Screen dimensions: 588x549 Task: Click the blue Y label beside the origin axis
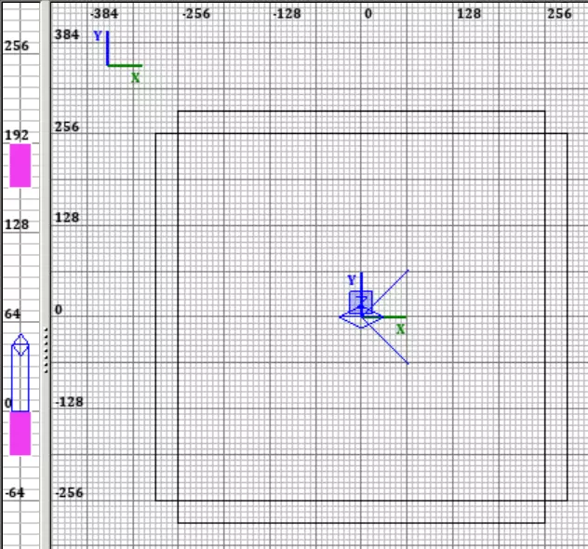coord(352,280)
